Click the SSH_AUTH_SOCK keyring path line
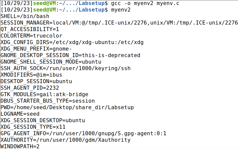Image resolution: width=238 pixels, height=149 pixels. coord(66,68)
